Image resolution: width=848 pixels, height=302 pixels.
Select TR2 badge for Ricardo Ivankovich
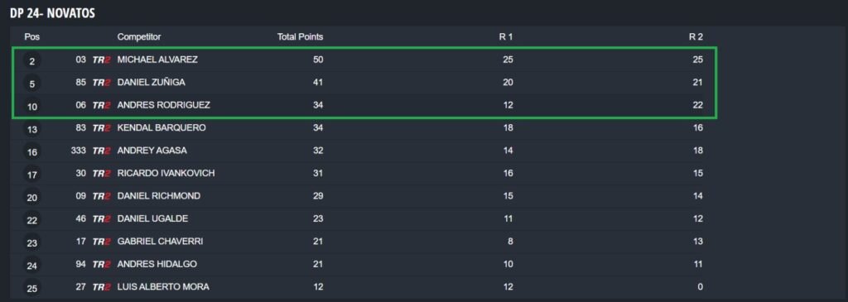pos(102,174)
